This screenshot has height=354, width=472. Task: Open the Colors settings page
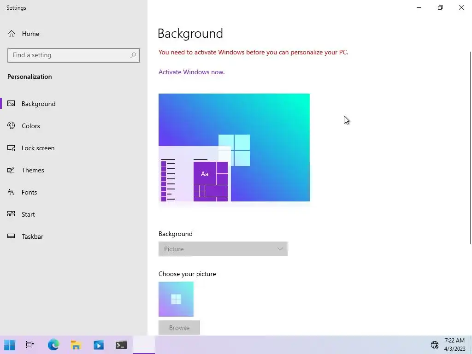pos(74,126)
